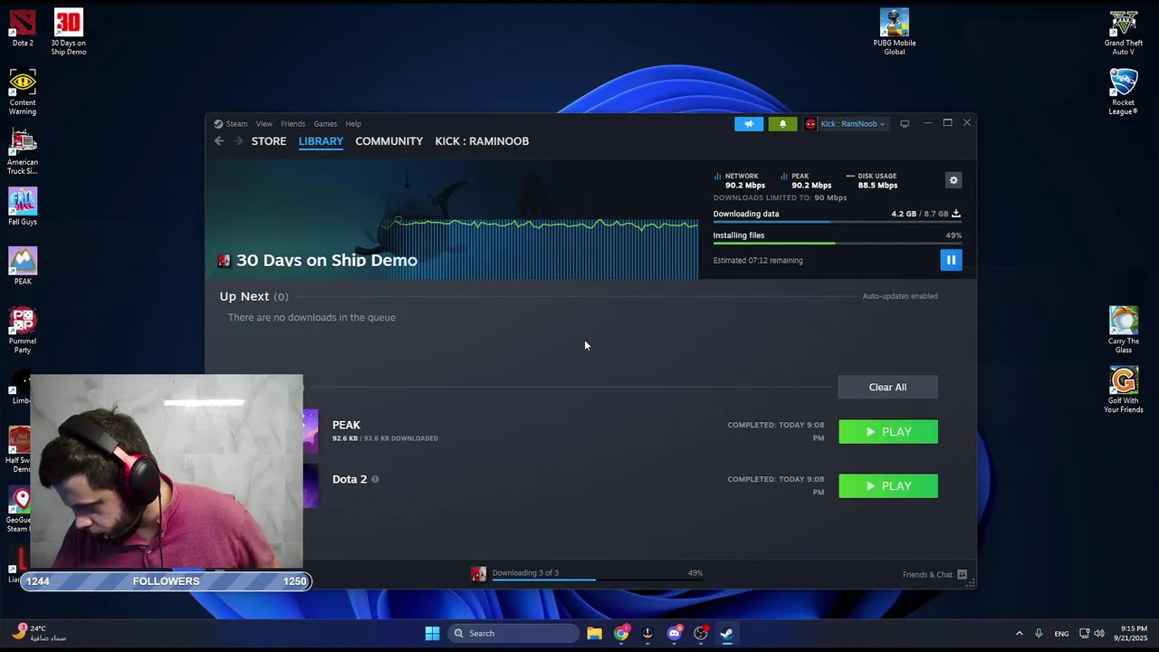Click the Dota 2 desktop shortcut

pos(23,28)
